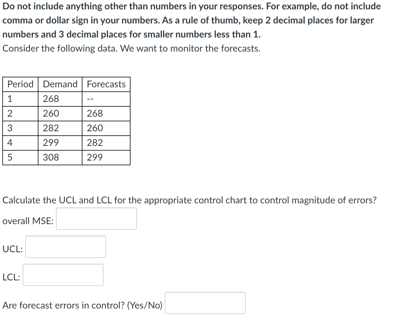Click the LCL answer box
Screen dimensions: 395x334
coord(63,275)
